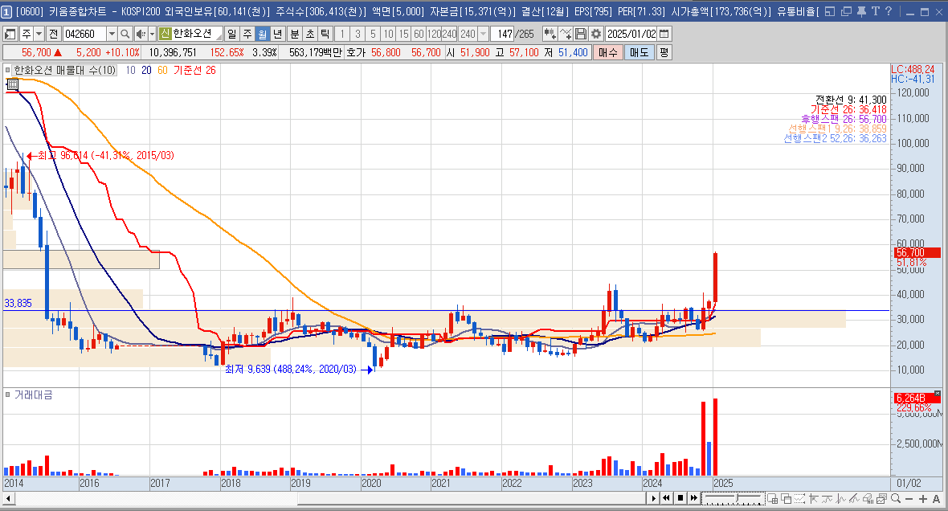948x511 pixels.
Task: Click the candlestick chart type icon
Action: click(x=550, y=34)
